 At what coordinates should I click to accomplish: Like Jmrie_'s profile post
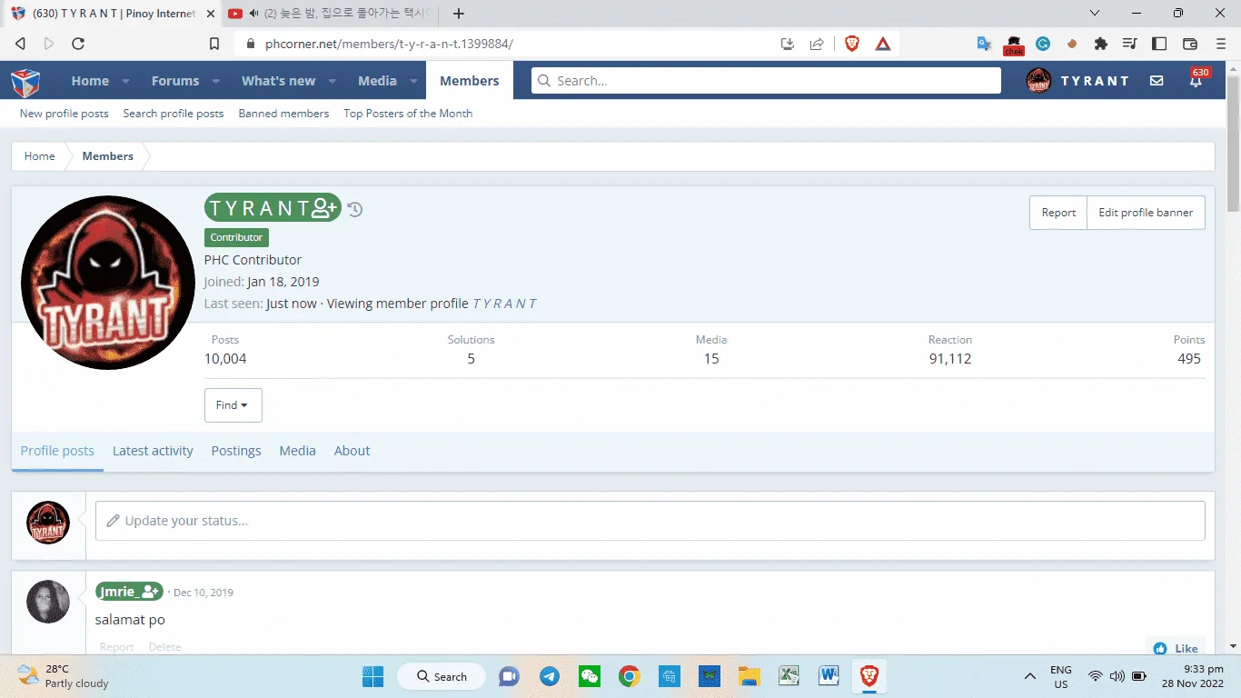[x=1176, y=648]
